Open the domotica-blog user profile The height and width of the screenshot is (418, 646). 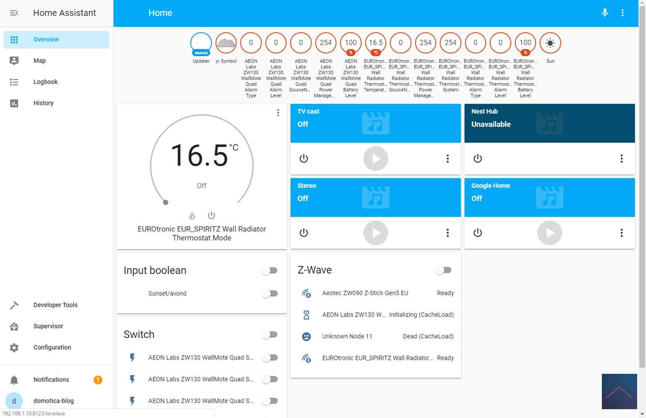pos(53,401)
